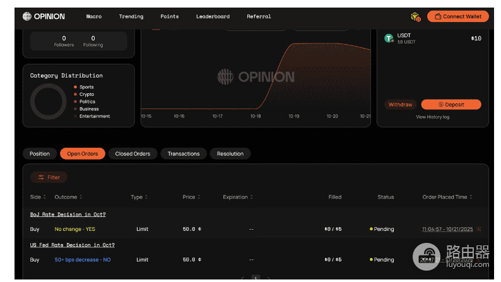Select Entertainment legend entry
The width and height of the screenshot is (501, 282).
[92, 116]
